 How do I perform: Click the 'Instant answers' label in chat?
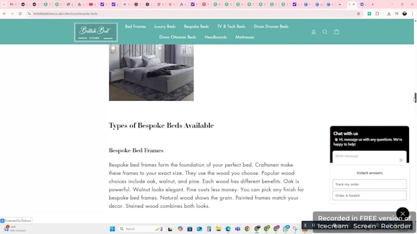(369, 173)
